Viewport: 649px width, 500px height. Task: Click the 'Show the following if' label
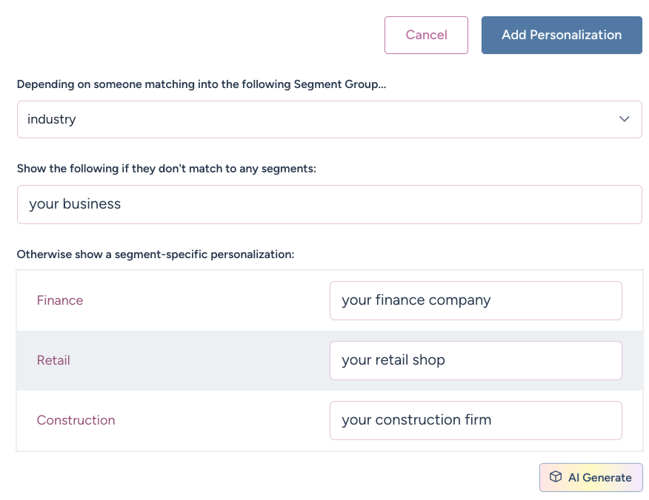[167, 169]
